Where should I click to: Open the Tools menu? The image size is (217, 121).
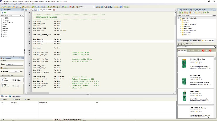pos(28,4)
